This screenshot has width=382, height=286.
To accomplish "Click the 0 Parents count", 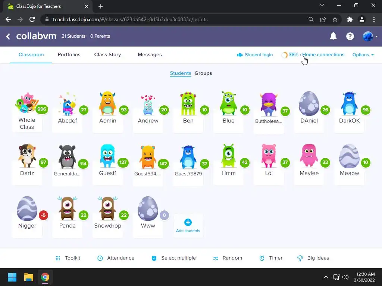I will [x=100, y=36].
